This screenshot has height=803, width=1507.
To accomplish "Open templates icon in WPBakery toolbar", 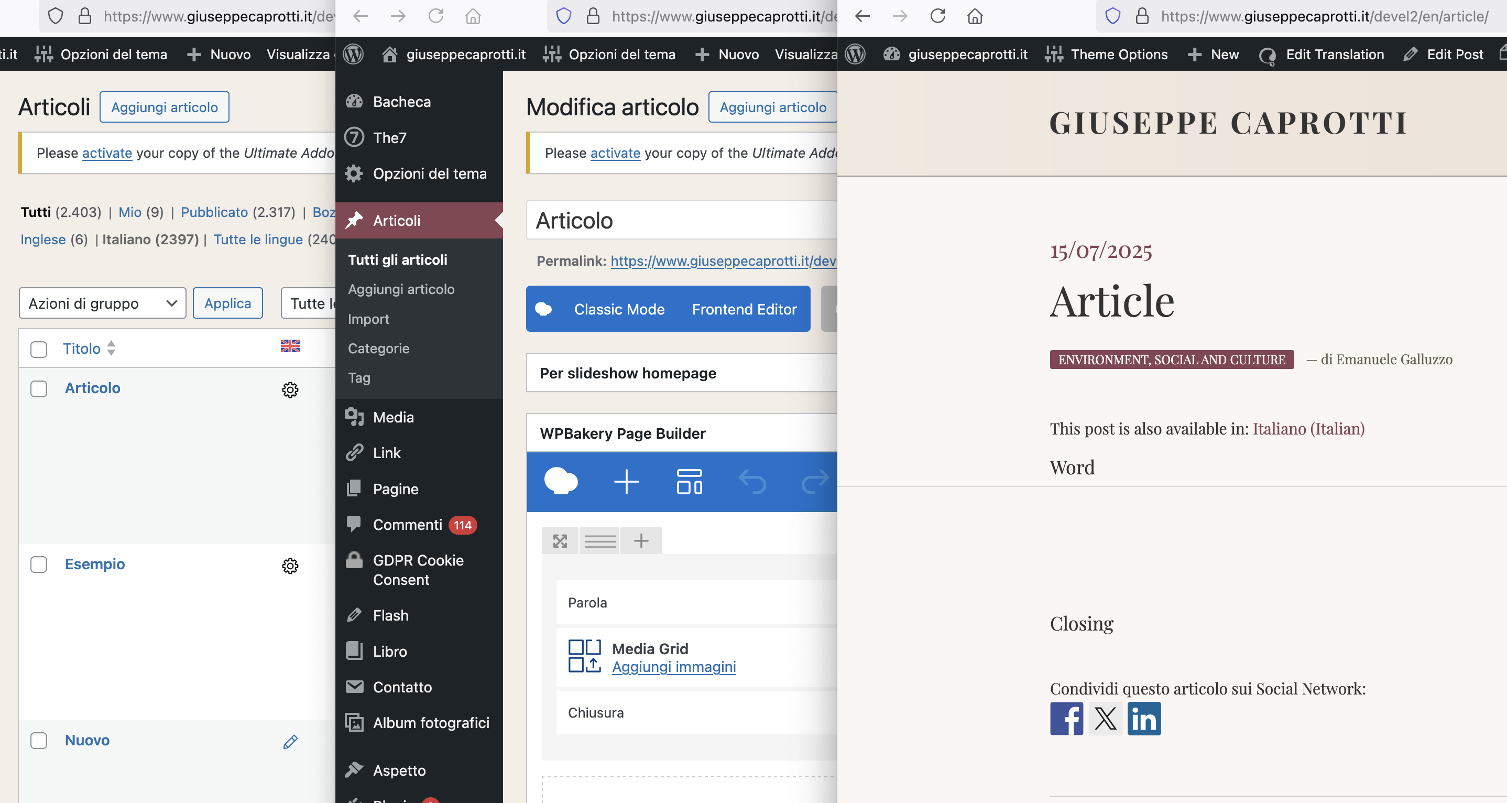I will tap(689, 482).
